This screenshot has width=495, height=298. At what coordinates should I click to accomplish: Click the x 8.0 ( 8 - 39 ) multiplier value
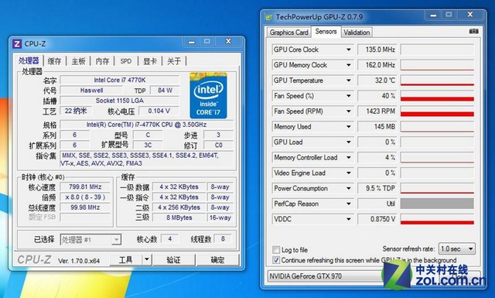click(85, 197)
